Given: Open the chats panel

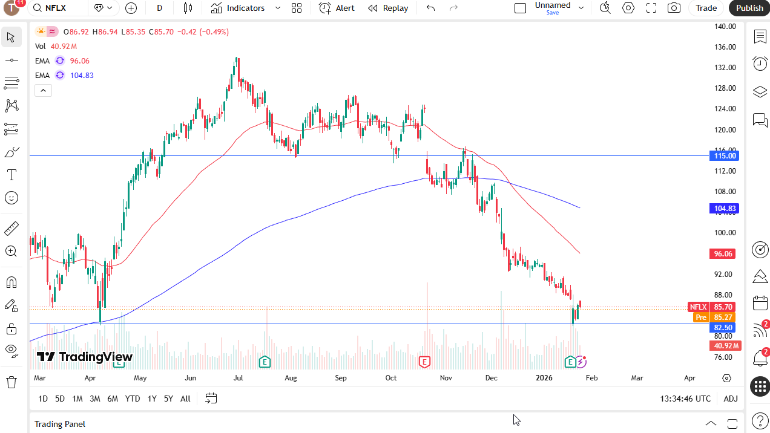Looking at the screenshot, I should [x=760, y=120].
